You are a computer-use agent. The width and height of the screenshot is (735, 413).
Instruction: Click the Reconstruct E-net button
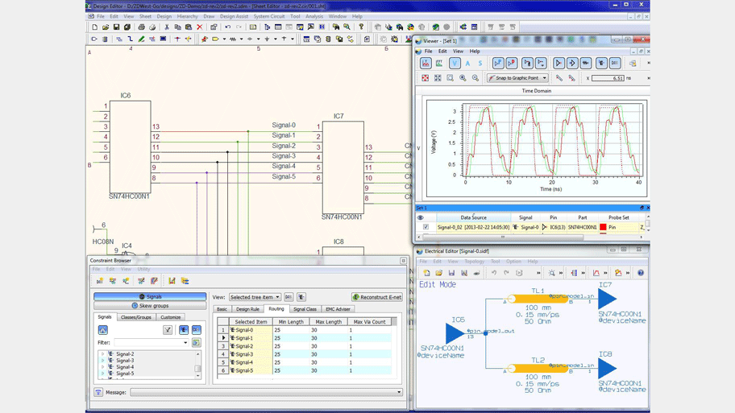376,297
